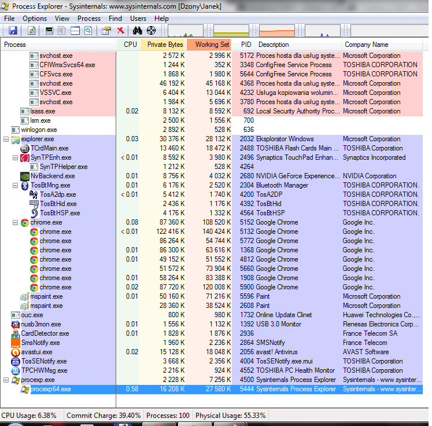Click the SynTPEnh.exe red touchpad icon
The height and width of the screenshot is (426, 432).
25,157
